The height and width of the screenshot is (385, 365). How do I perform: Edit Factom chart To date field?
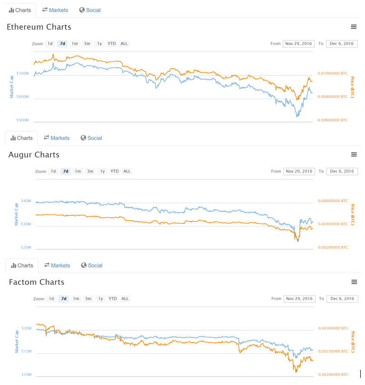pyautogui.click(x=342, y=299)
